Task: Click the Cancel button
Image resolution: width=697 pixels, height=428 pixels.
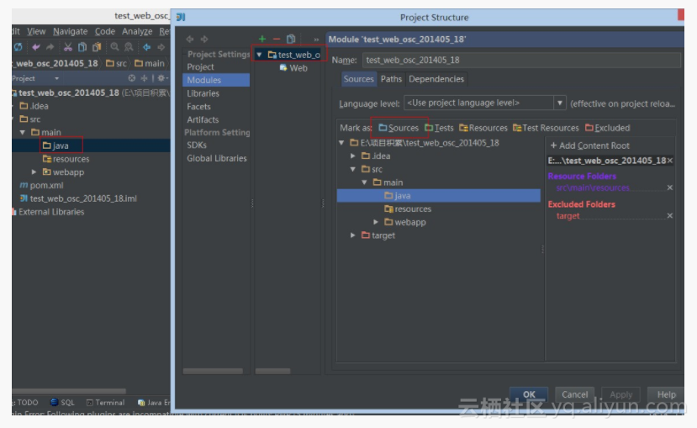Action: pos(574,394)
